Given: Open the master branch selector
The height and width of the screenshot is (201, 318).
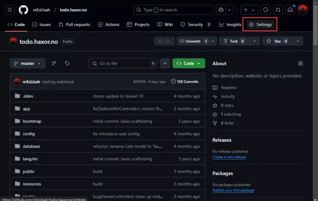Looking at the screenshot, I should pos(27,64).
